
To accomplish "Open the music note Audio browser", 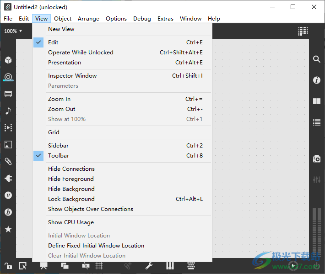I will (x=8, y=111).
